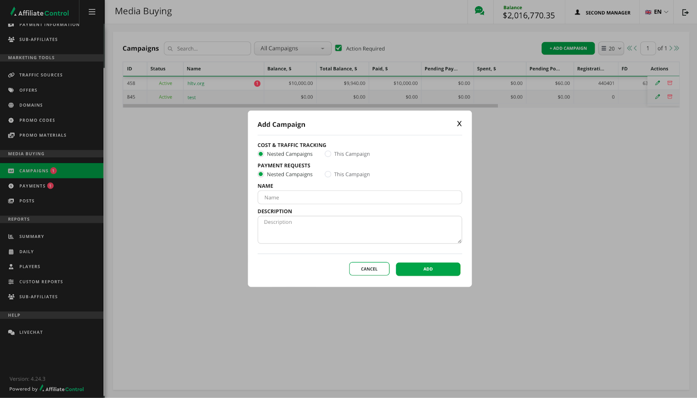Click the Cancel button in dialog
Screen dimensions: 697x398
pyautogui.click(x=369, y=269)
